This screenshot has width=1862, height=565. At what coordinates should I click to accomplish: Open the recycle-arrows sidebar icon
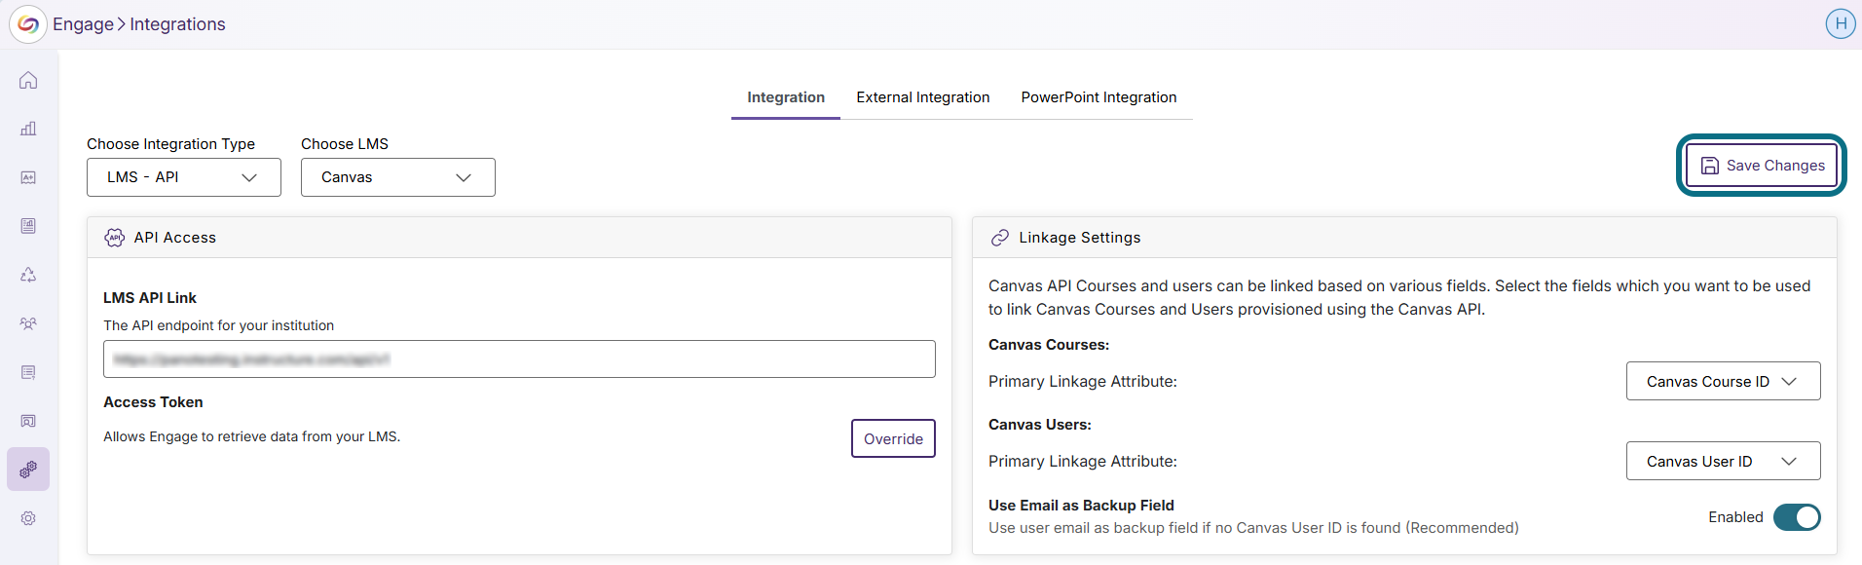pyautogui.click(x=28, y=275)
